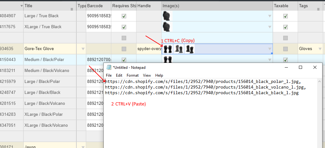
Task: Toggle Requires Shipping checkbox for Gore-Tex Glove
Action: [x=124, y=49]
